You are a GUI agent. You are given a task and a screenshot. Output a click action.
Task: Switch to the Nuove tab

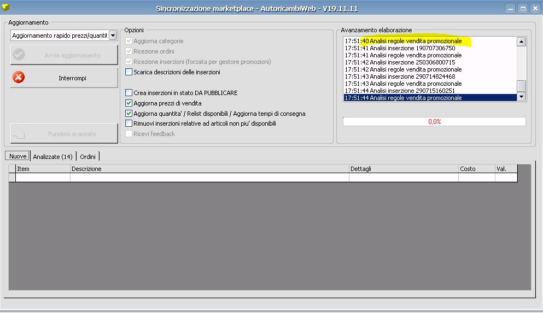click(17, 156)
